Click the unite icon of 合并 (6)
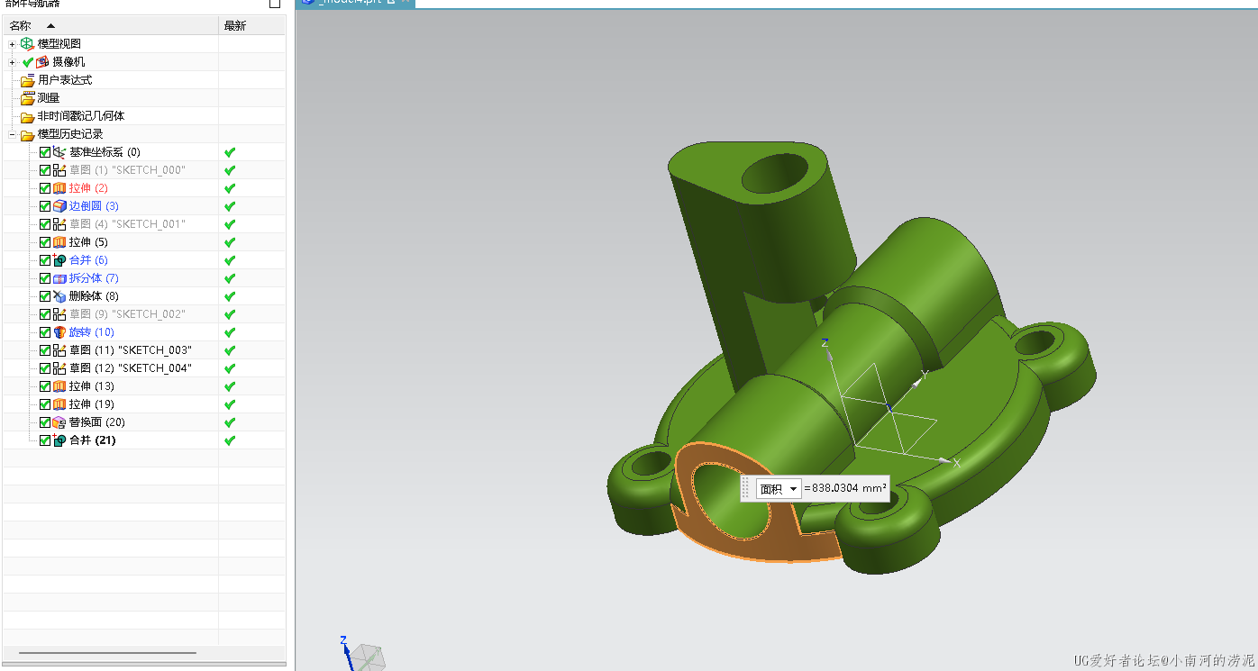This screenshot has height=671, width=1258. click(59, 260)
